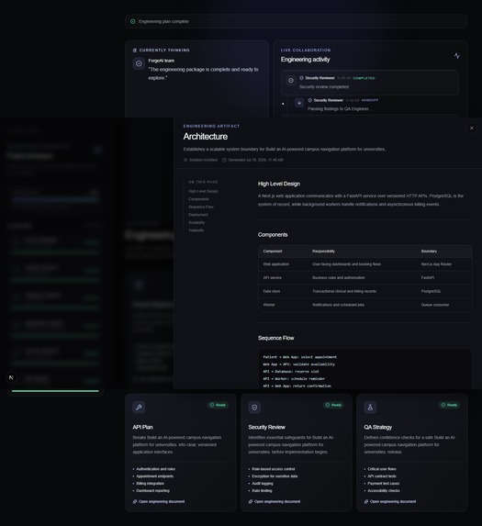Click the FastAPI boundary cell

[x=427, y=278]
